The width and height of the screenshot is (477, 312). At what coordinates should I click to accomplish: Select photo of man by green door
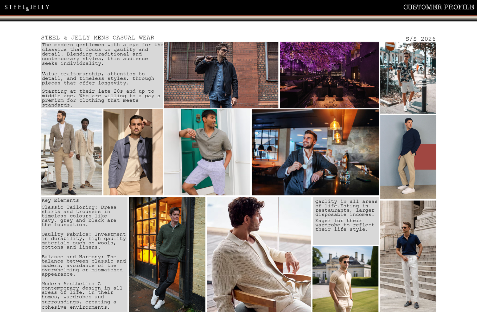(x=207, y=152)
